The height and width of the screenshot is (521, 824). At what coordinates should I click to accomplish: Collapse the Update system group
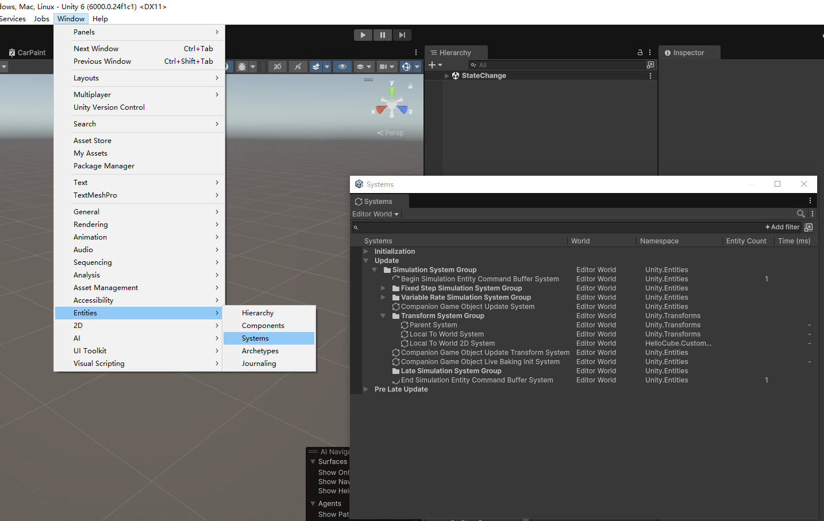click(x=366, y=261)
